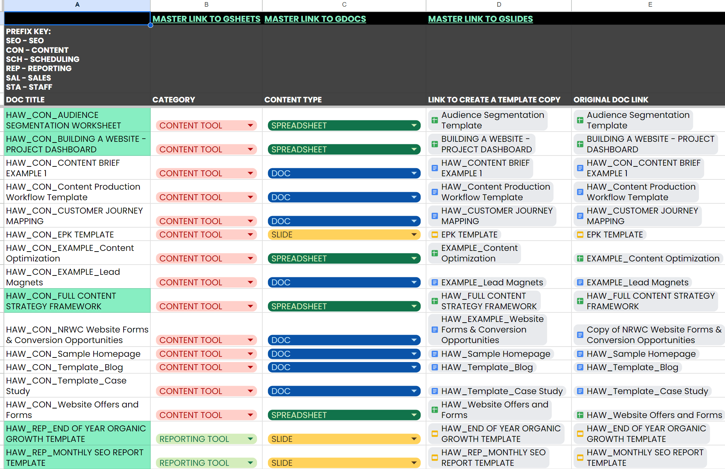Open REPORTING TOOL dropdown for END OF YEAR row
This screenshot has height=469, width=725.
pos(250,439)
